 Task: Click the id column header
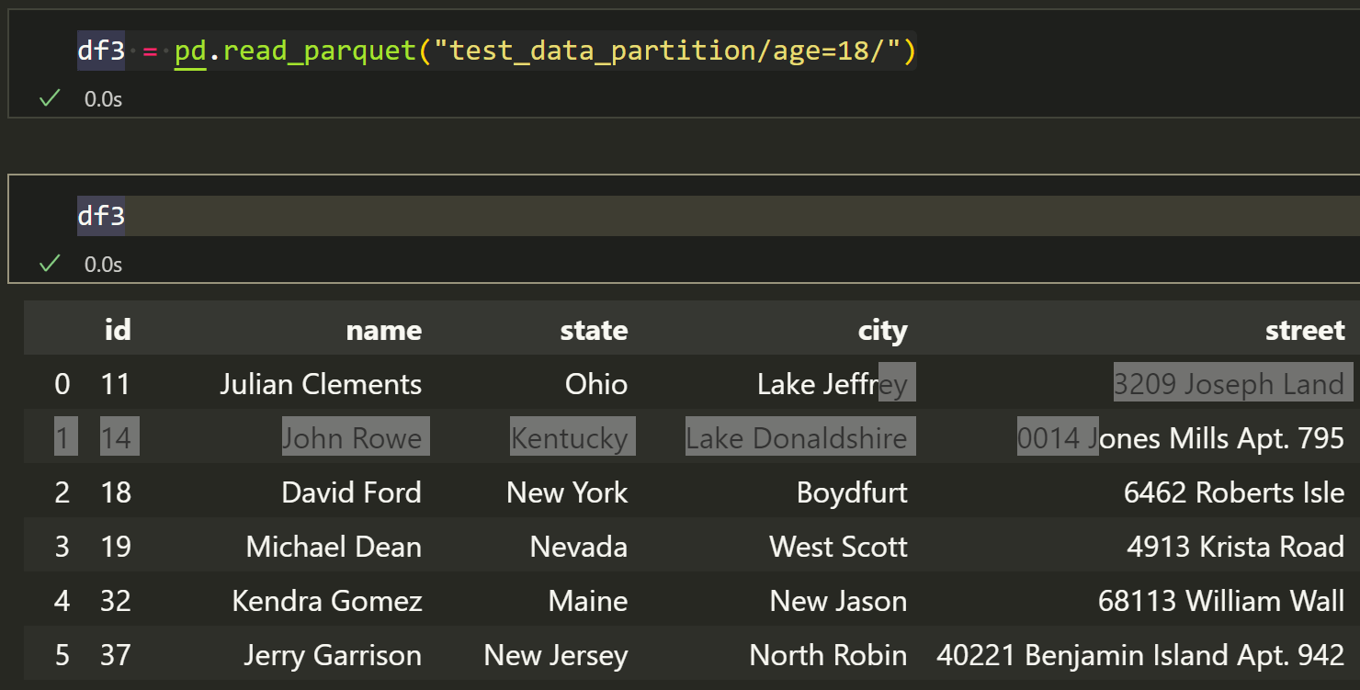coord(118,329)
